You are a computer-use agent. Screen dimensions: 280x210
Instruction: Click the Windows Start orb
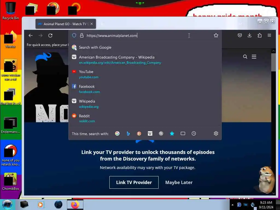[7, 205]
